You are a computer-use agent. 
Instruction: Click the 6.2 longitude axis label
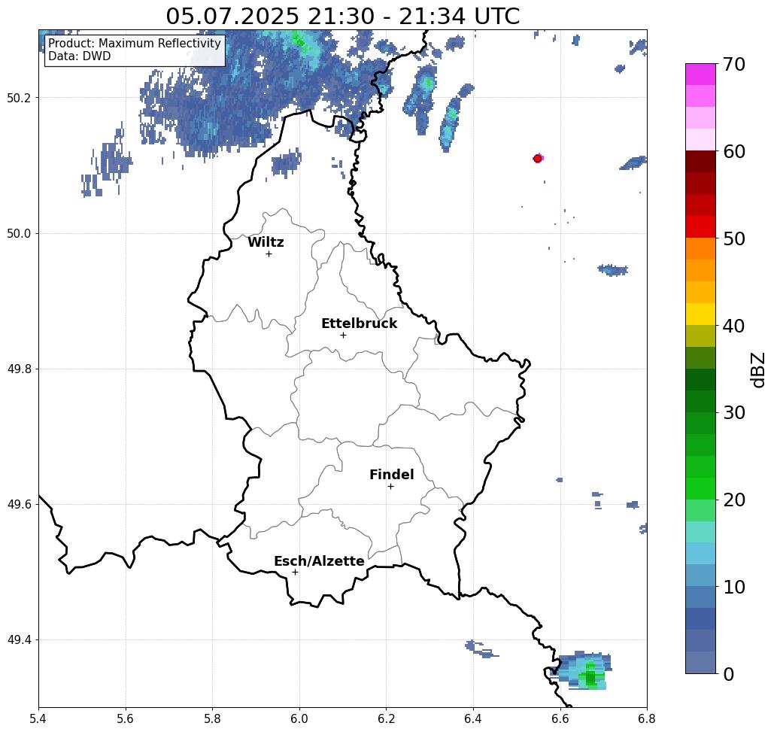click(x=387, y=718)
